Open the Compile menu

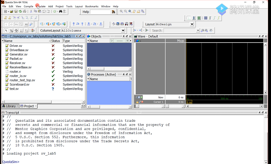28,6
